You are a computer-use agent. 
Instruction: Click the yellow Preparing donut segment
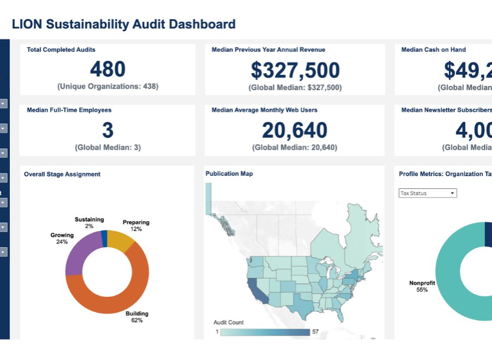pyautogui.click(x=120, y=240)
